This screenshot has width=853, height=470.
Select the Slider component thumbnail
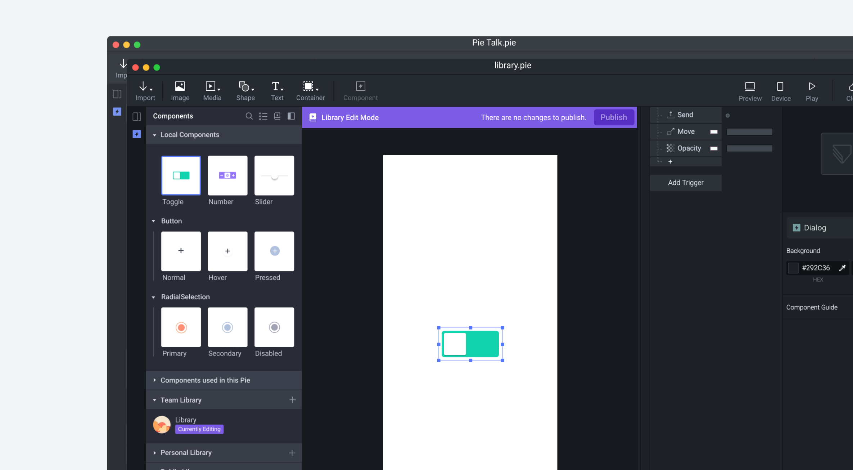click(274, 175)
